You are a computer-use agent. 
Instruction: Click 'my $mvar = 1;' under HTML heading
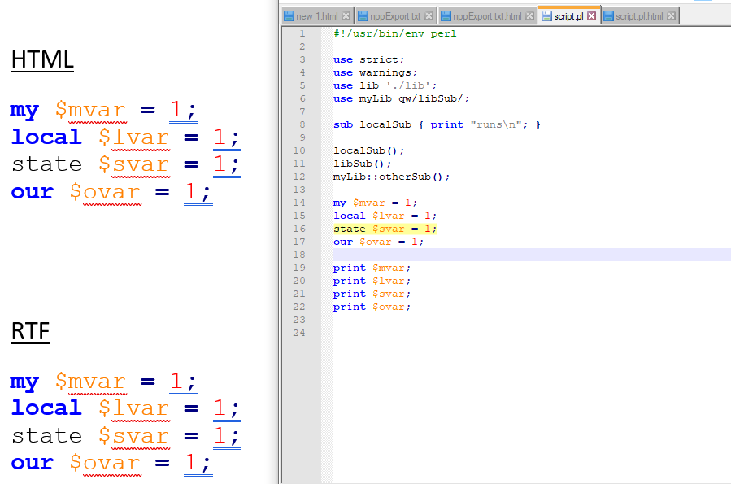[103, 110]
